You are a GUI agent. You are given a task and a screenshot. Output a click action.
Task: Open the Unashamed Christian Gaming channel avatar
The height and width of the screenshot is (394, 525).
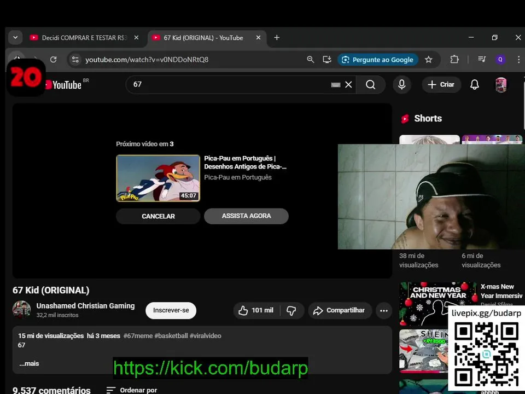tap(21, 310)
